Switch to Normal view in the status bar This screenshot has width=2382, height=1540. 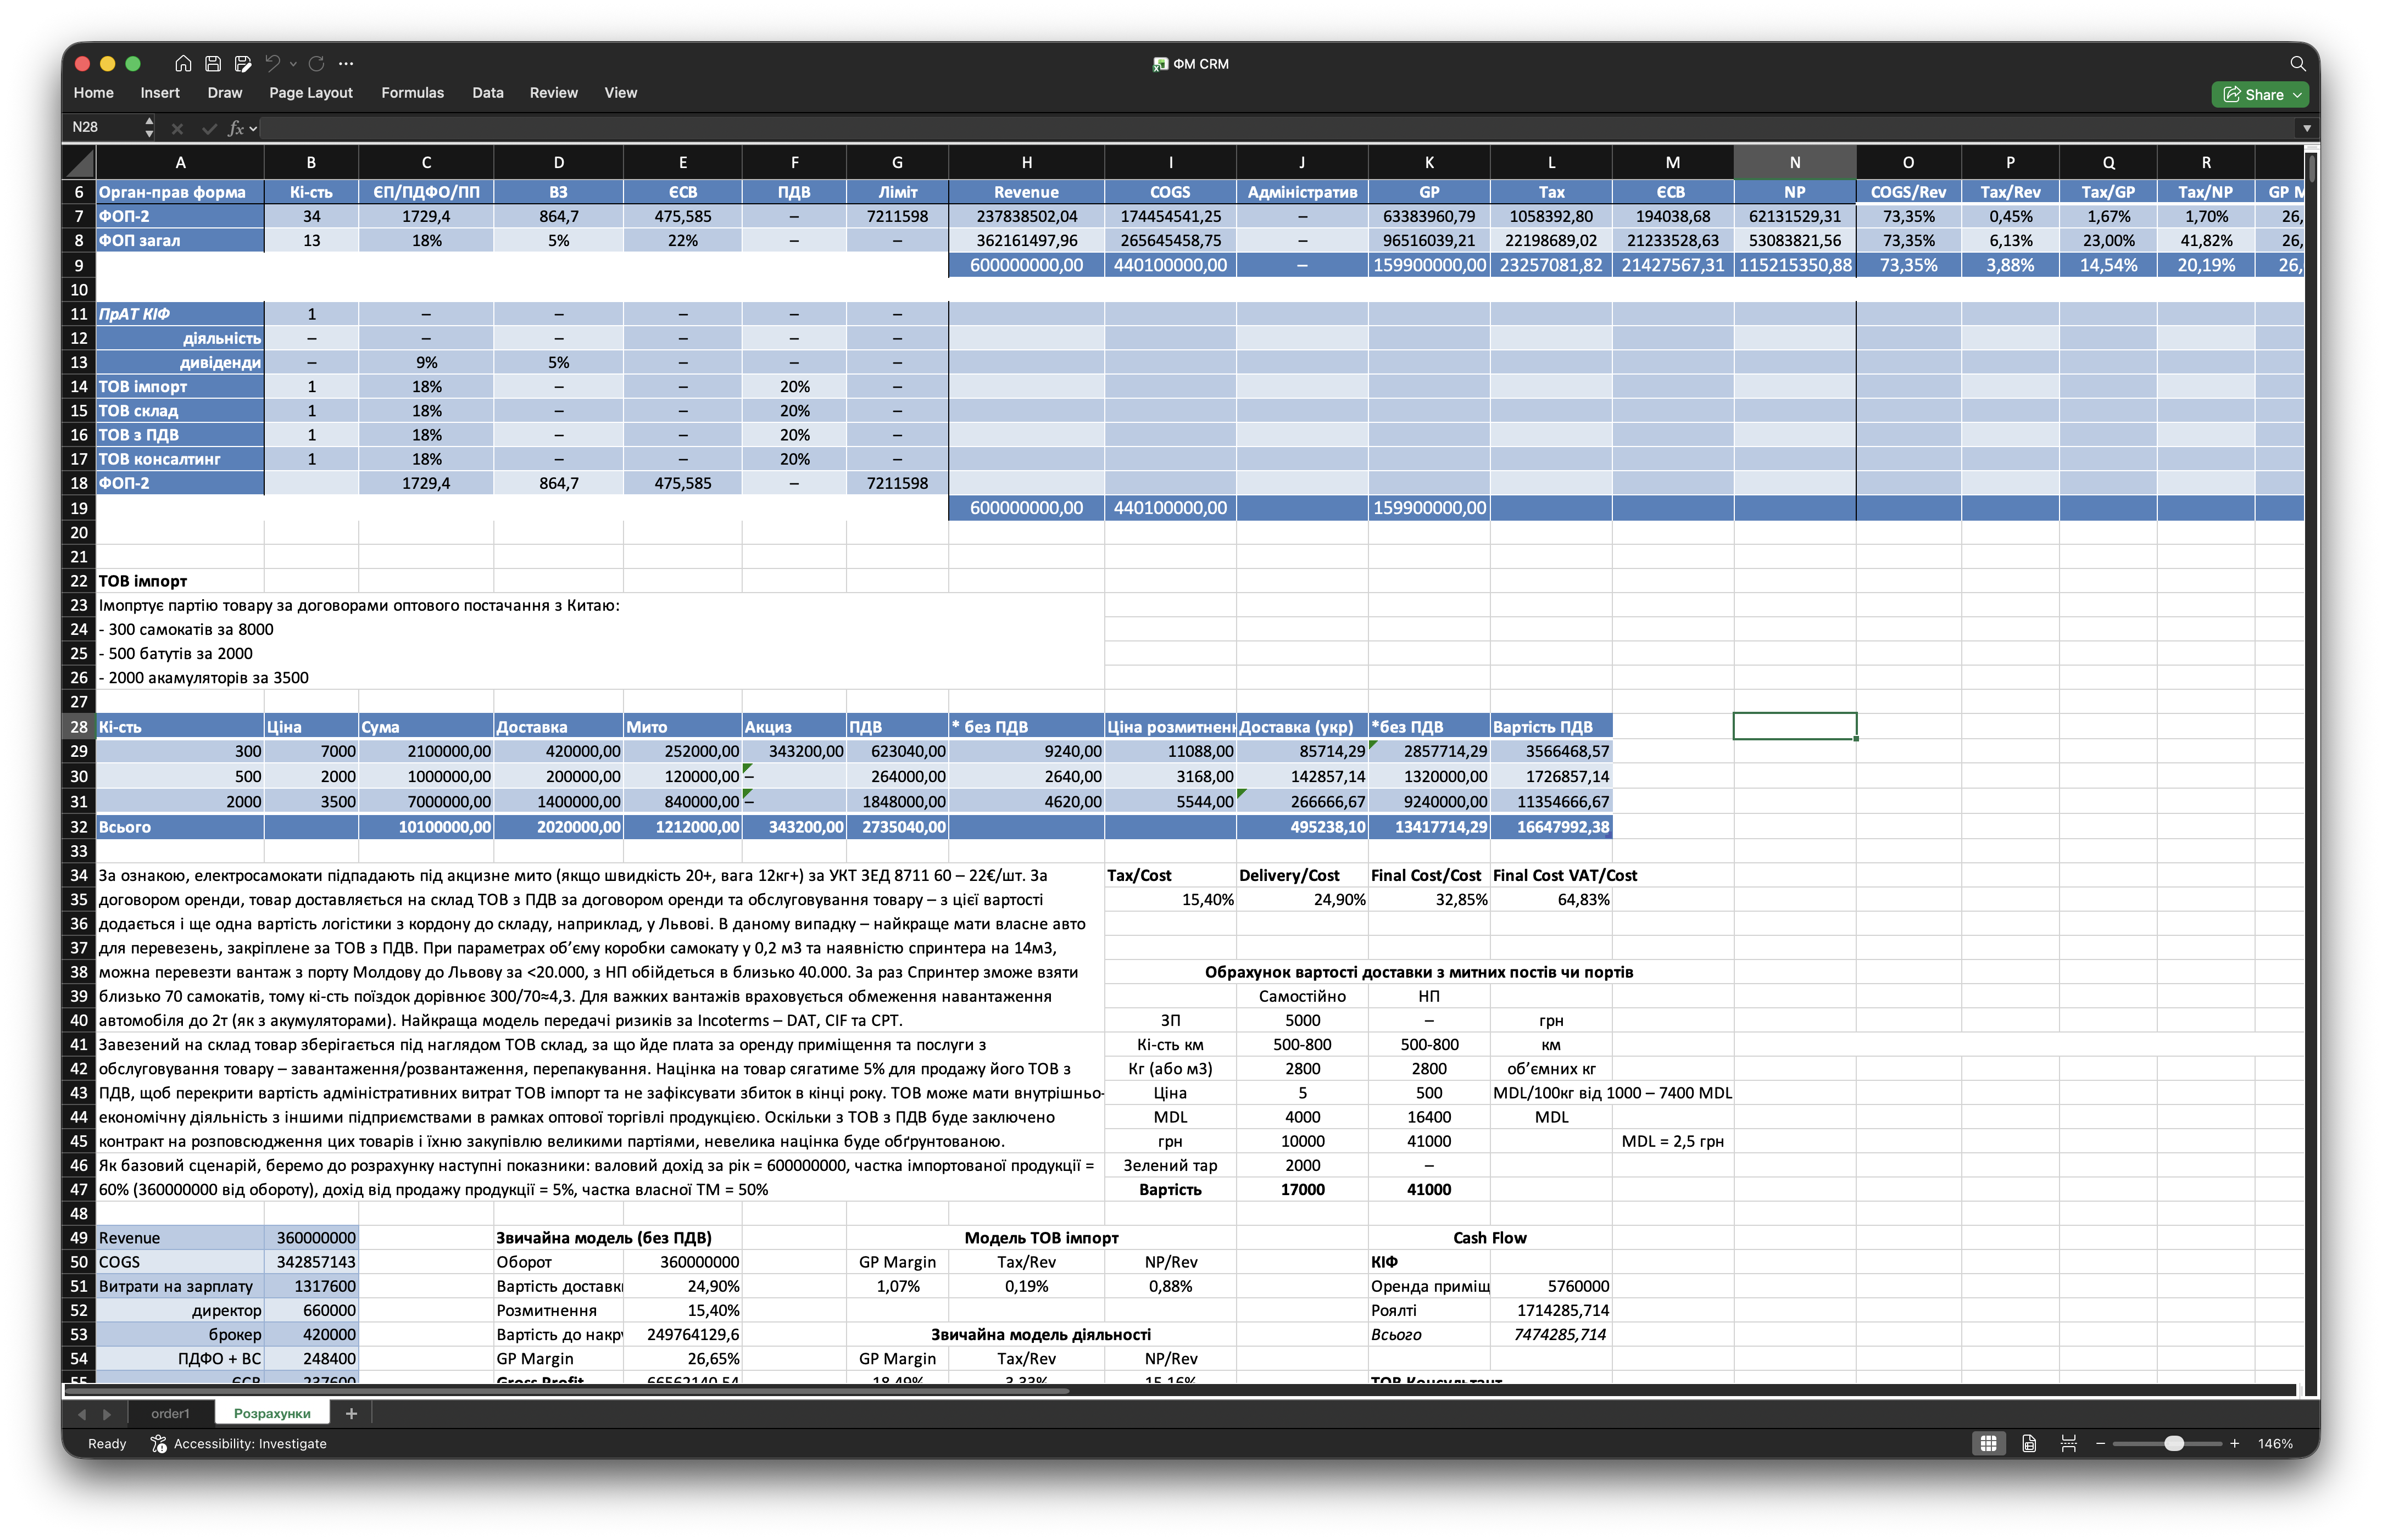point(1988,1443)
